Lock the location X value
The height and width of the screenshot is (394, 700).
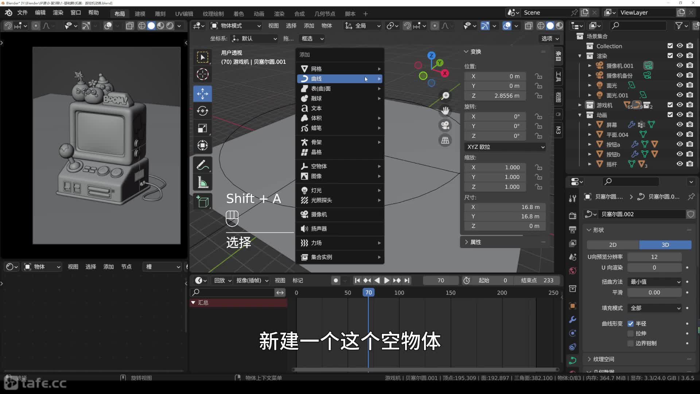[538, 76]
